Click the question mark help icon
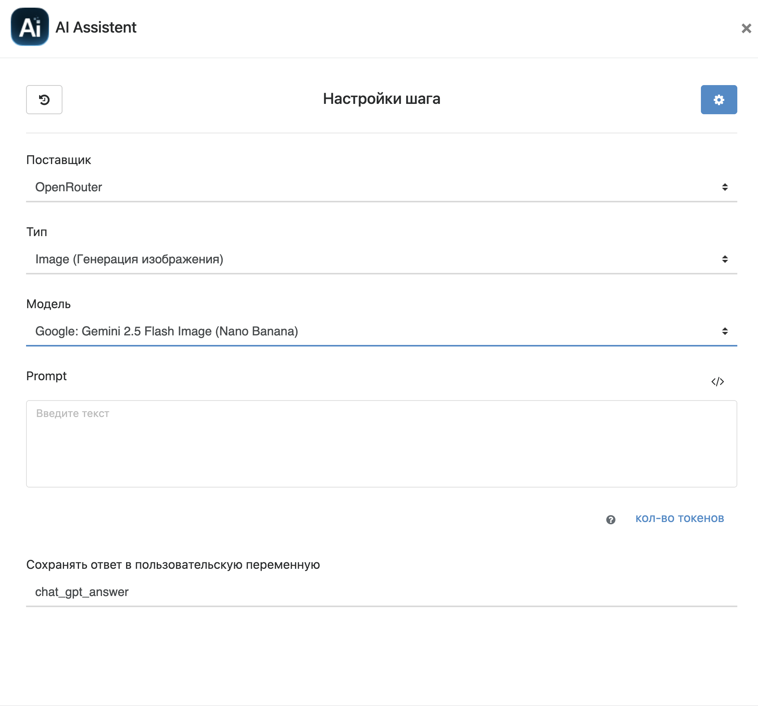The image size is (758, 706). 610,519
